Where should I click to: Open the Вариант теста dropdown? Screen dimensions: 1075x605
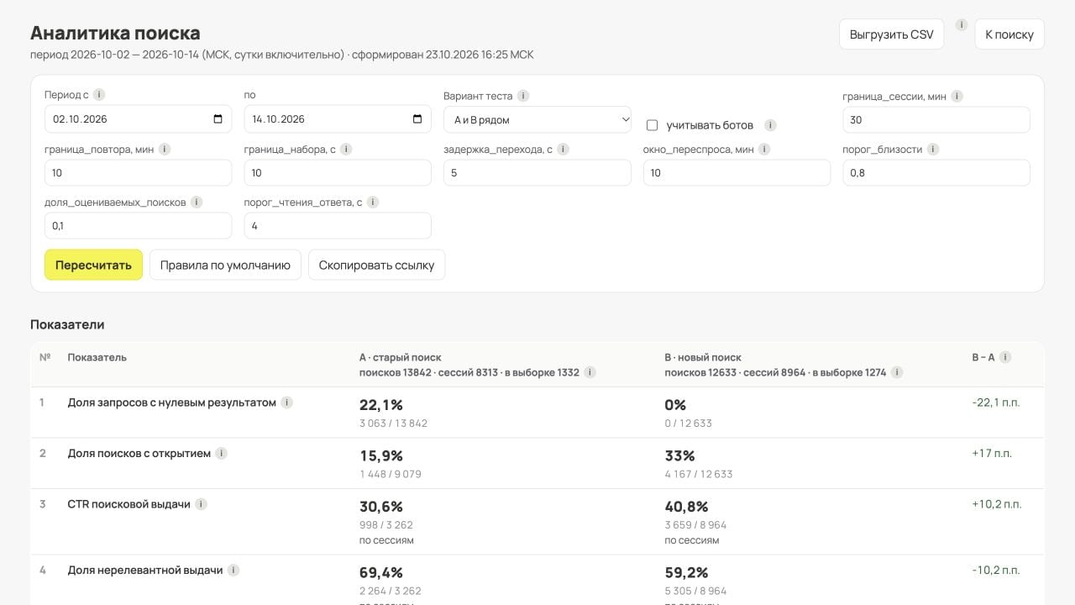pos(537,119)
